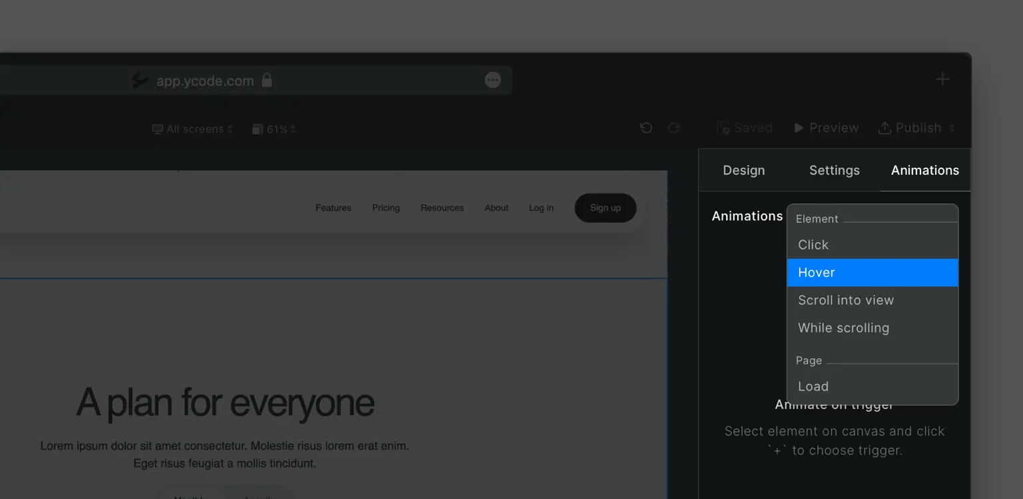Switch to the Settings tab

(x=835, y=170)
